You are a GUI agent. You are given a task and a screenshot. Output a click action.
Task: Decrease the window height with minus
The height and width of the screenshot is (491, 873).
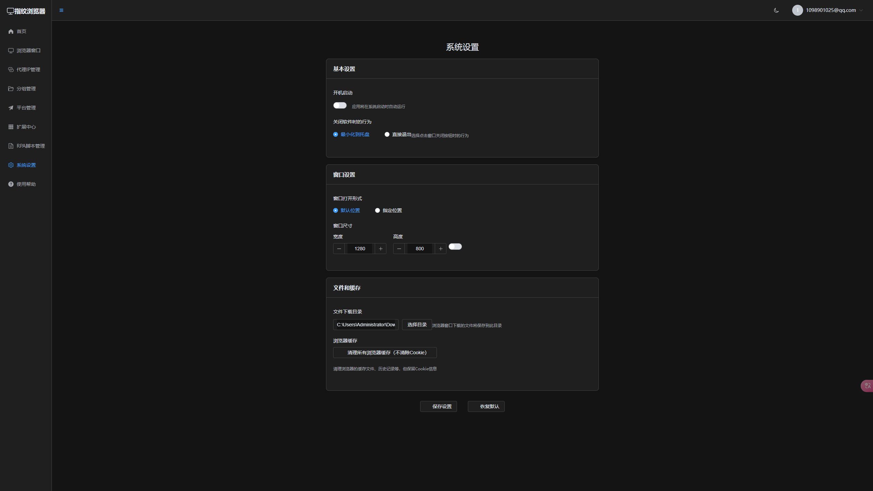[x=399, y=249]
